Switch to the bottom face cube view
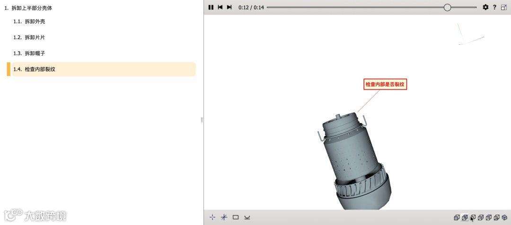The width and height of the screenshot is (511, 225). 497,217
